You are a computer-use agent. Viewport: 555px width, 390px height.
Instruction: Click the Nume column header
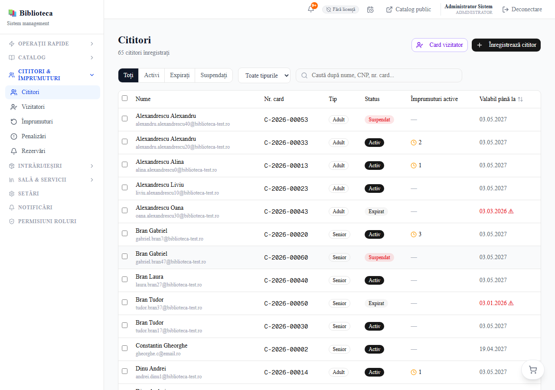tap(143, 99)
